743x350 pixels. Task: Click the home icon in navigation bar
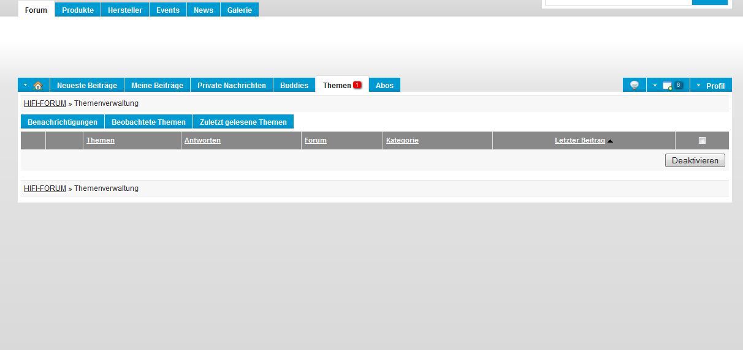click(x=38, y=86)
